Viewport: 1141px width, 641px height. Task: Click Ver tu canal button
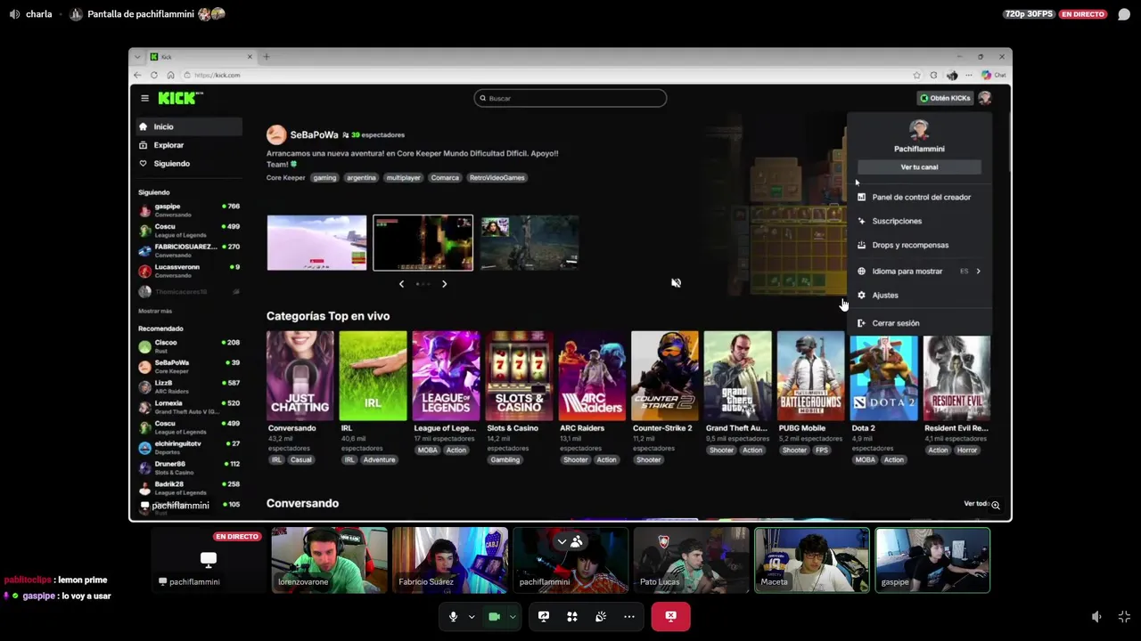(x=919, y=166)
